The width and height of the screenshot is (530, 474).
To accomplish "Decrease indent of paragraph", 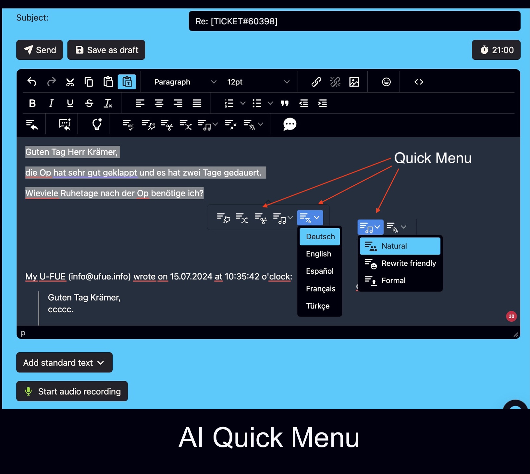I will coord(303,103).
